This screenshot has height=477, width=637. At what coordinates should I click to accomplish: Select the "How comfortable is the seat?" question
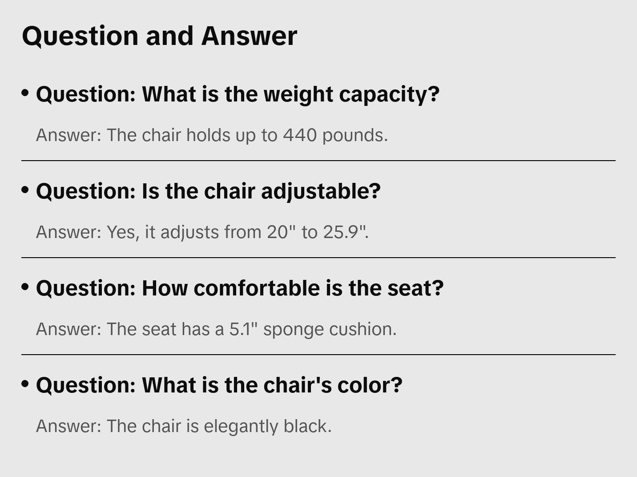click(x=240, y=288)
